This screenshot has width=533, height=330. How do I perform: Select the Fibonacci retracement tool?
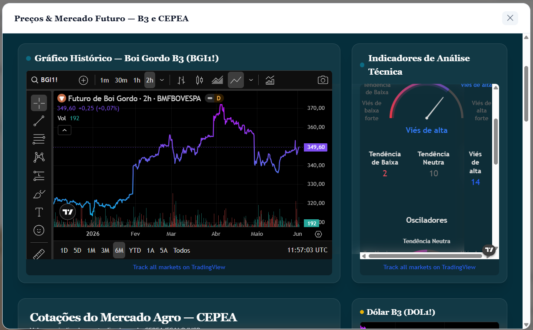tap(39, 139)
